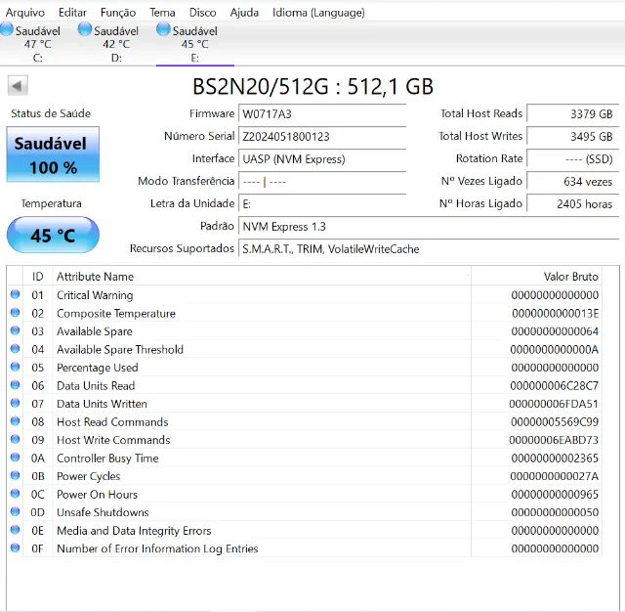Select drive C: tab showing 47 °C

point(38,43)
